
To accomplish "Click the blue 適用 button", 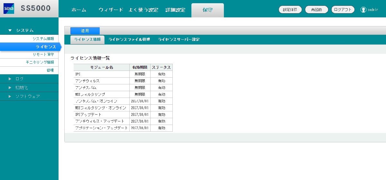I will tap(85, 31).
